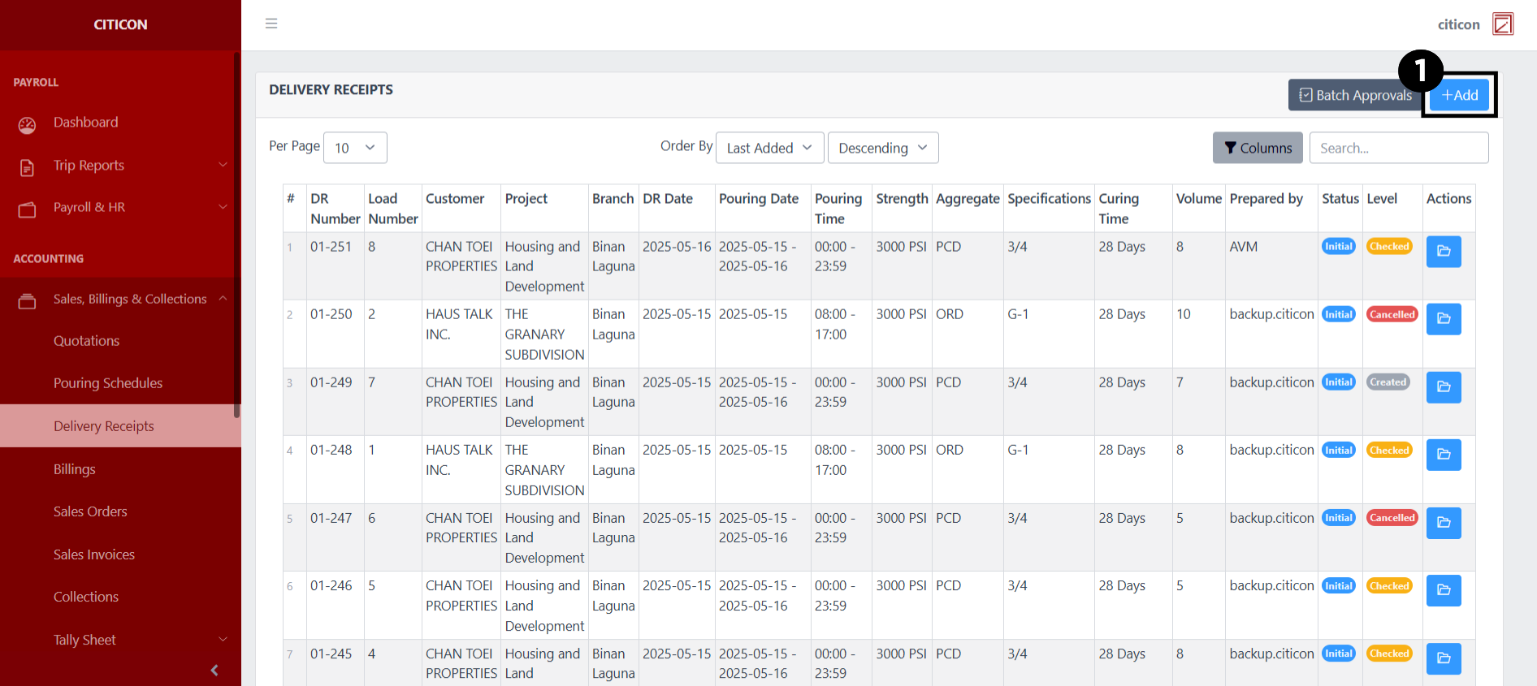Open the folder action for DR 01-251
Screen dimensions: 1537x686
tap(1443, 252)
